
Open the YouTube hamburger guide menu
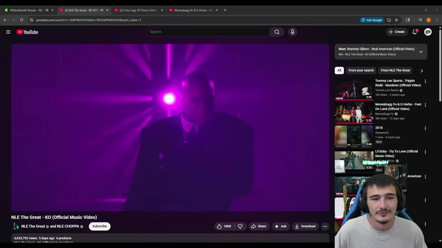point(8,32)
